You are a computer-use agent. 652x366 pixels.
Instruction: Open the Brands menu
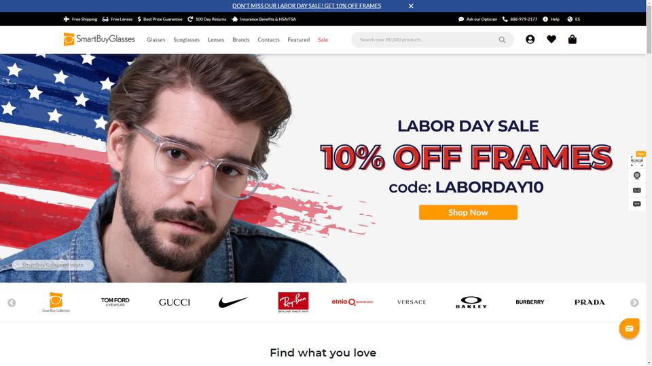point(240,40)
